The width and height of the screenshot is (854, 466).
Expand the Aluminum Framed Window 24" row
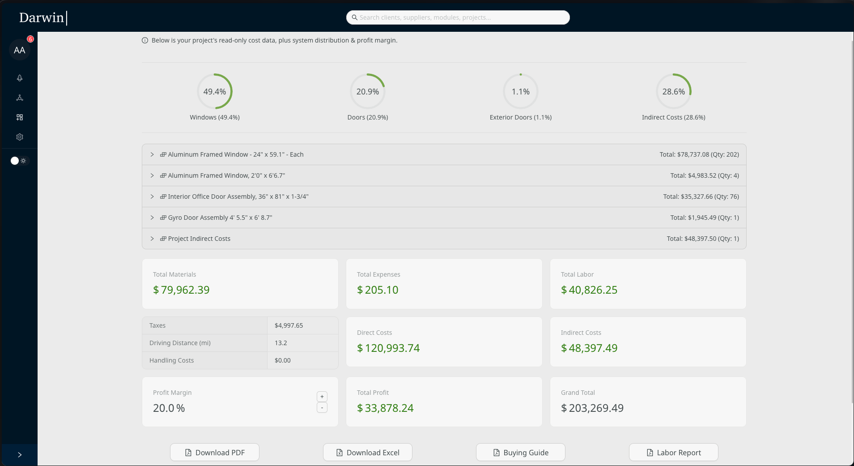152,154
